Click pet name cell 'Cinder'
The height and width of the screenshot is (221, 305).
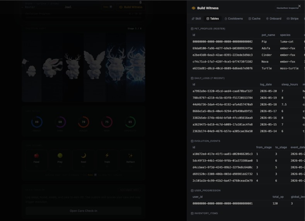[x=266, y=55]
